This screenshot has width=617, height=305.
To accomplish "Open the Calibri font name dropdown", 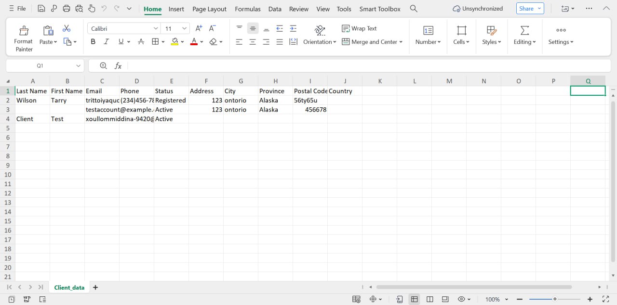I will coord(156,28).
